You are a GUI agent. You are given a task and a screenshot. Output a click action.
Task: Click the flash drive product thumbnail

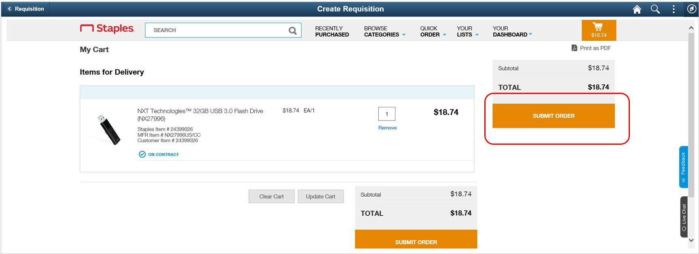[x=109, y=130]
